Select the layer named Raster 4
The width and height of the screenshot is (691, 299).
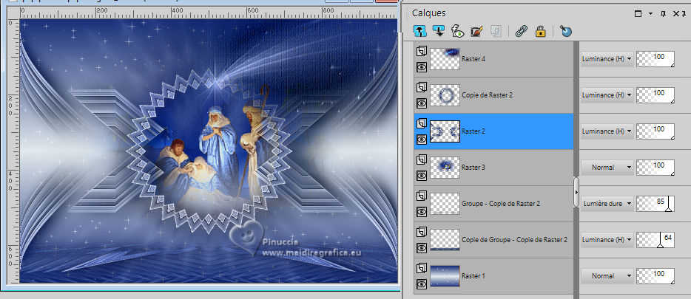(x=474, y=58)
